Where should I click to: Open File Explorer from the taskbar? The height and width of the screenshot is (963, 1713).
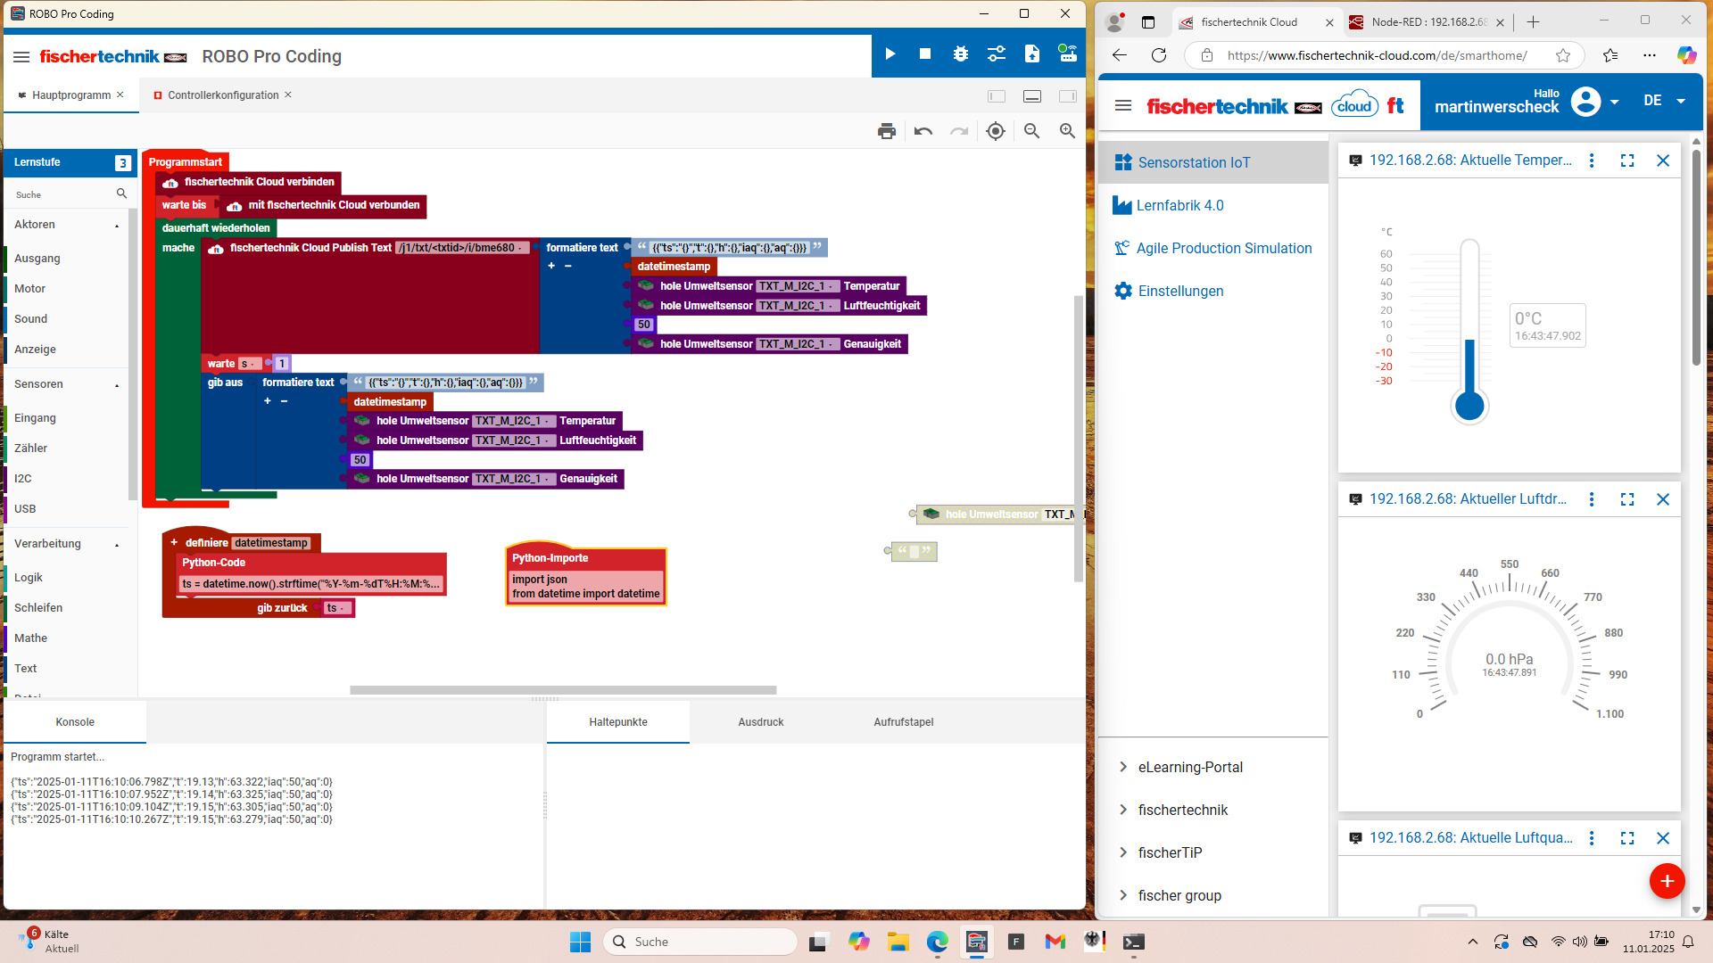click(x=898, y=942)
